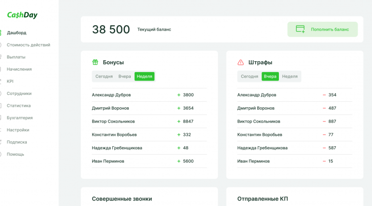Open the Подписка page
This screenshot has width=372, height=206.
[17, 142]
